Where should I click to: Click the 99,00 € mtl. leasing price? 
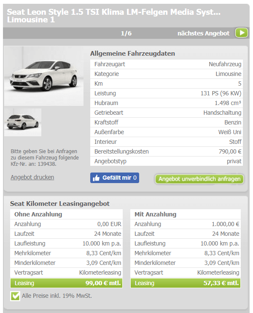click(103, 283)
